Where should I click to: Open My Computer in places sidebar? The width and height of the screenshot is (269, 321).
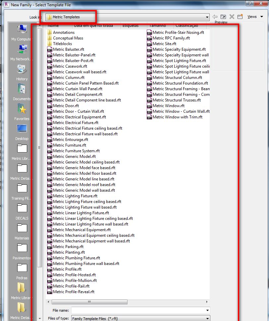pyautogui.click(x=22, y=33)
